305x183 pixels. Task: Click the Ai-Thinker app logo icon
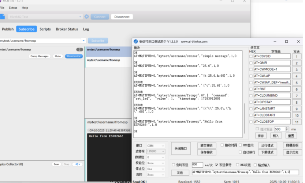pyautogui.click(x=135, y=42)
